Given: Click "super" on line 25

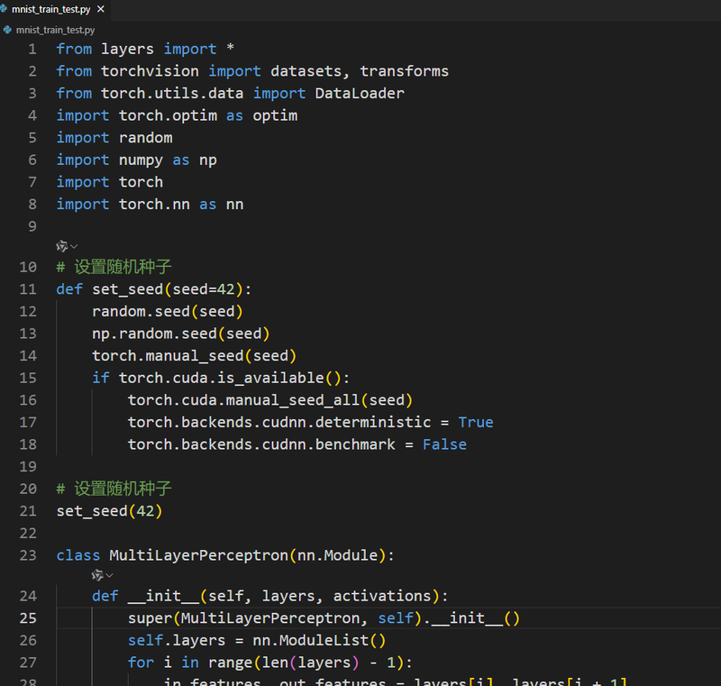Looking at the screenshot, I should 150,618.
